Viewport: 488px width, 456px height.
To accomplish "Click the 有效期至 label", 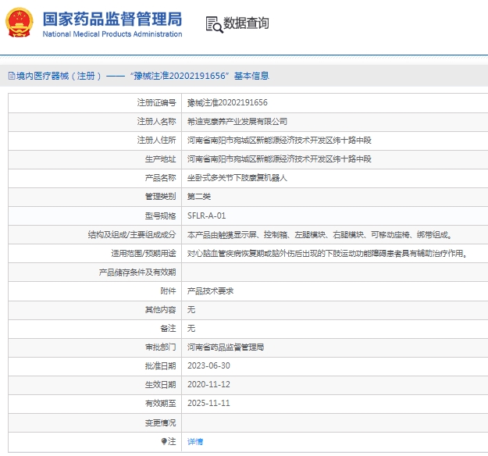I will pyautogui.click(x=160, y=404).
